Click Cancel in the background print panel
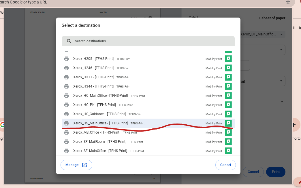Image resolution: width=301 pixels, height=188 pixels. tap(253, 172)
